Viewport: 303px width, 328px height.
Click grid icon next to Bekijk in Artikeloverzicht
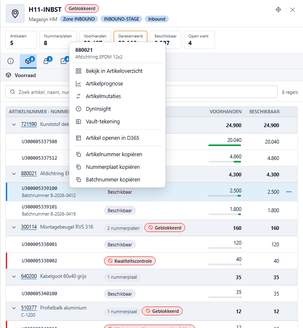[78, 71]
